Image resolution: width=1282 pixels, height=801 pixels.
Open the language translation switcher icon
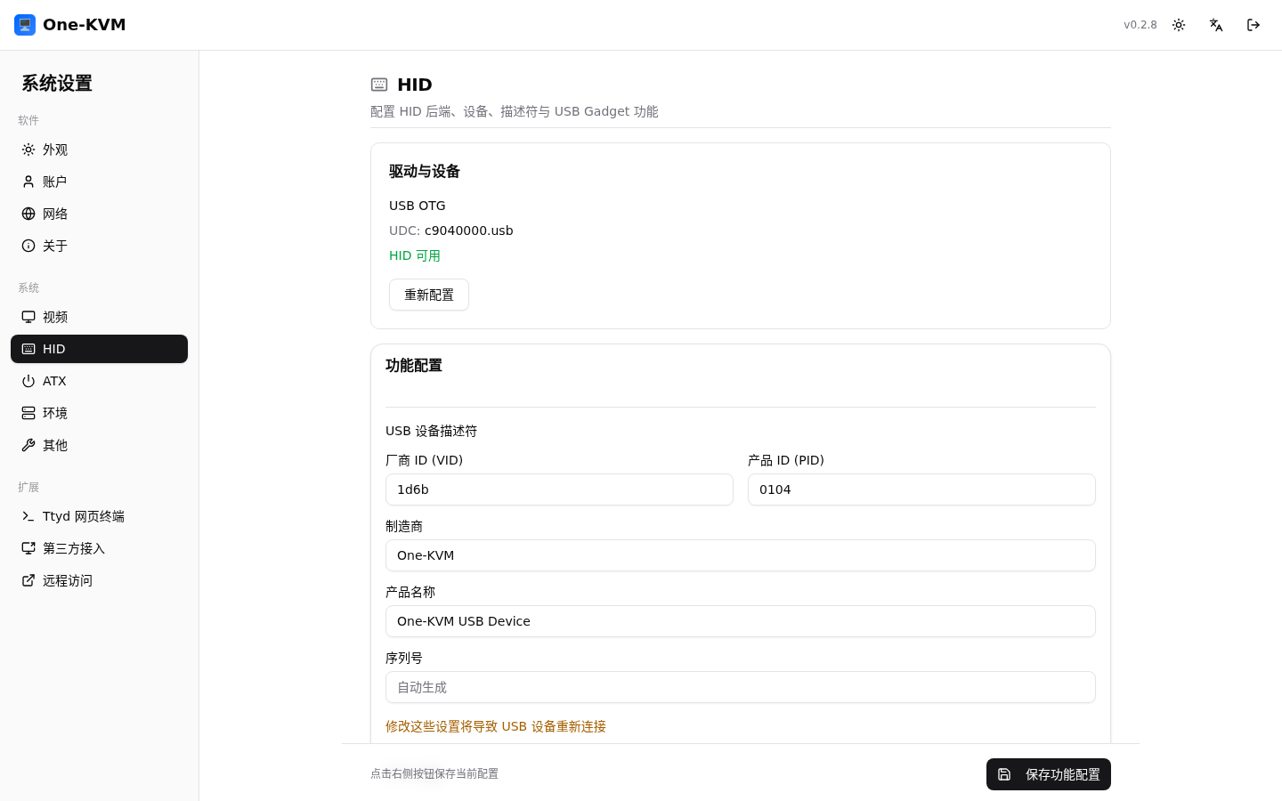pos(1216,25)
